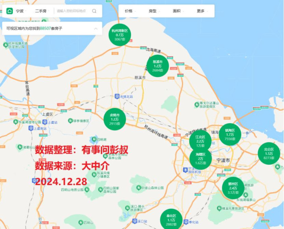This screenshot has height=229, width=284.
Task: Click the 溪口-滕头旅游景区 icon
Action: [x=128, y=208]
